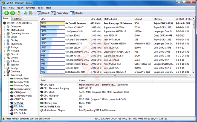197x122 pixels.
Task: Select Memory Latency benchmark
Action: point(23,89)
